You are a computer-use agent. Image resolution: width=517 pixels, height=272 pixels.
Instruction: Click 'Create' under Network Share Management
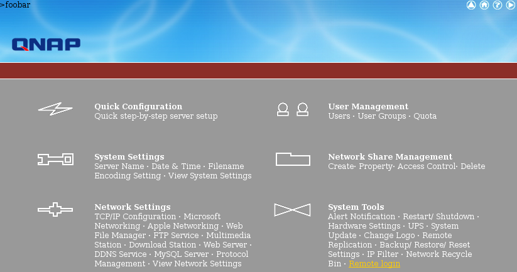click(341, 166)
